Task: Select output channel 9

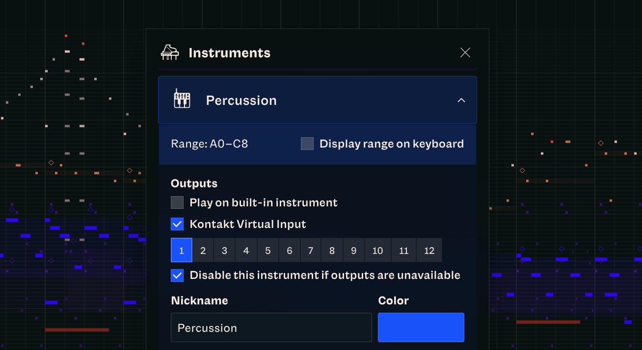Action: coord(353,250)
